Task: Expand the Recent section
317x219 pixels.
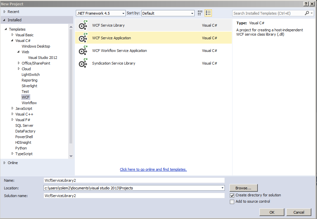Action: [4, 12]
